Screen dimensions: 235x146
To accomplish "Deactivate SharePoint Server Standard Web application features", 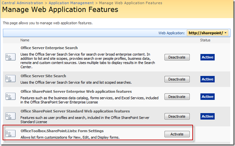I will pos(177,116).
